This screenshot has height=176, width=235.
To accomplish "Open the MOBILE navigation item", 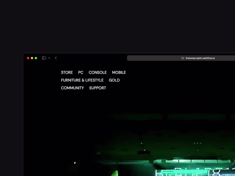I will (119, 72).
